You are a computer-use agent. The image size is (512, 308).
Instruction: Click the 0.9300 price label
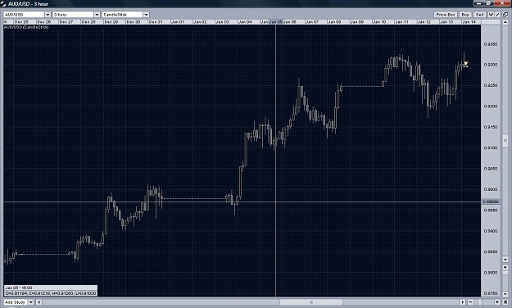point(491,65)
